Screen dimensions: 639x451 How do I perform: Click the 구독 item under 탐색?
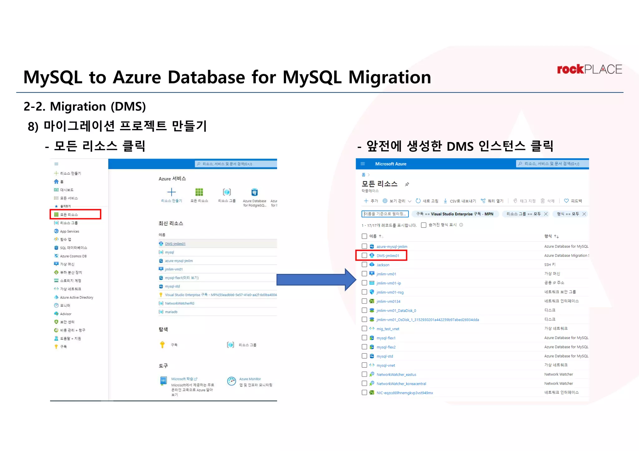point(168,345)
